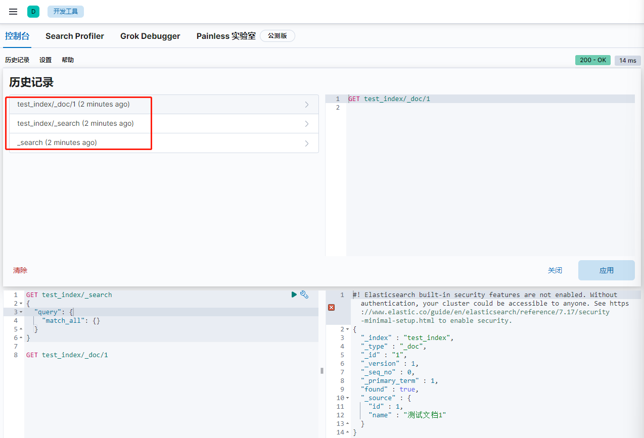Click the 开发工具 breadcrumb badge
The width and height of the screenshot is (644, 438).
66,12
